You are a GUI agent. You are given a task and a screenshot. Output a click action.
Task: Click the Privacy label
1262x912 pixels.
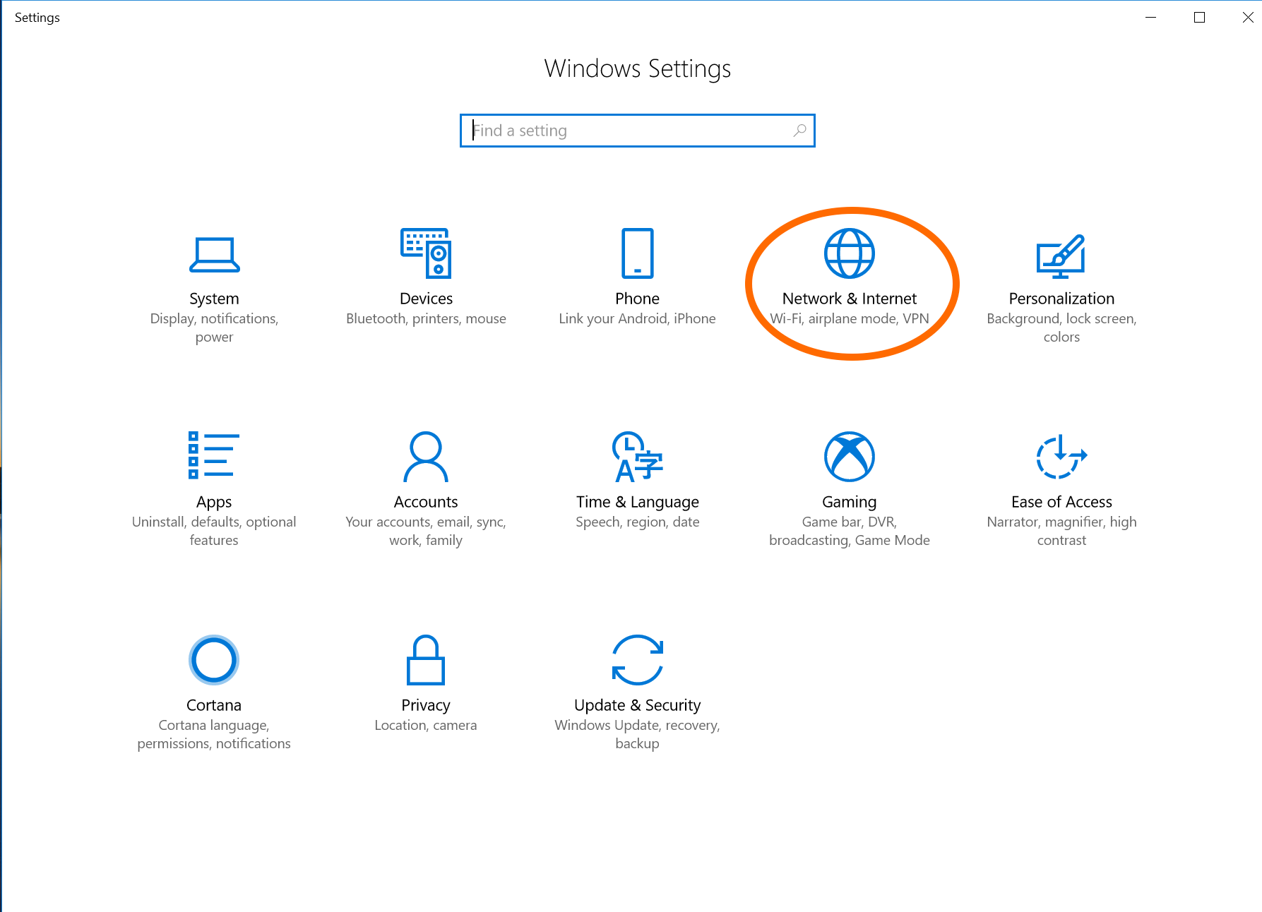click(x=426, y=705)
